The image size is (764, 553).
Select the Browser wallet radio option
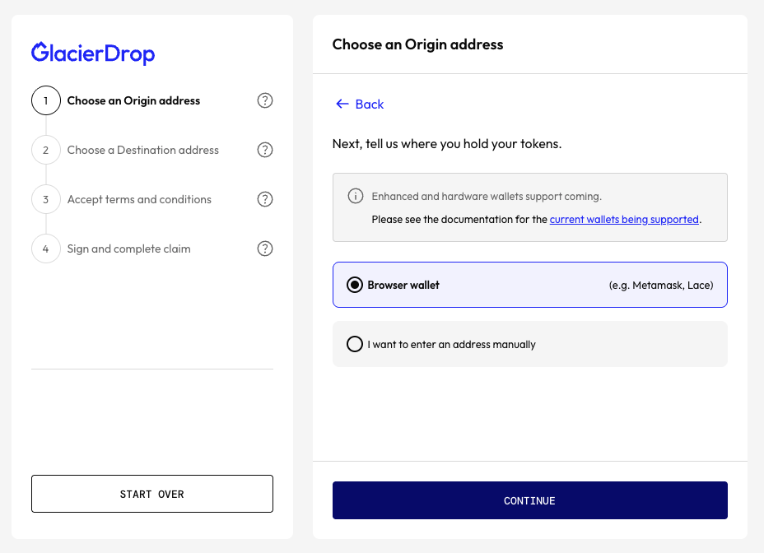355,285
